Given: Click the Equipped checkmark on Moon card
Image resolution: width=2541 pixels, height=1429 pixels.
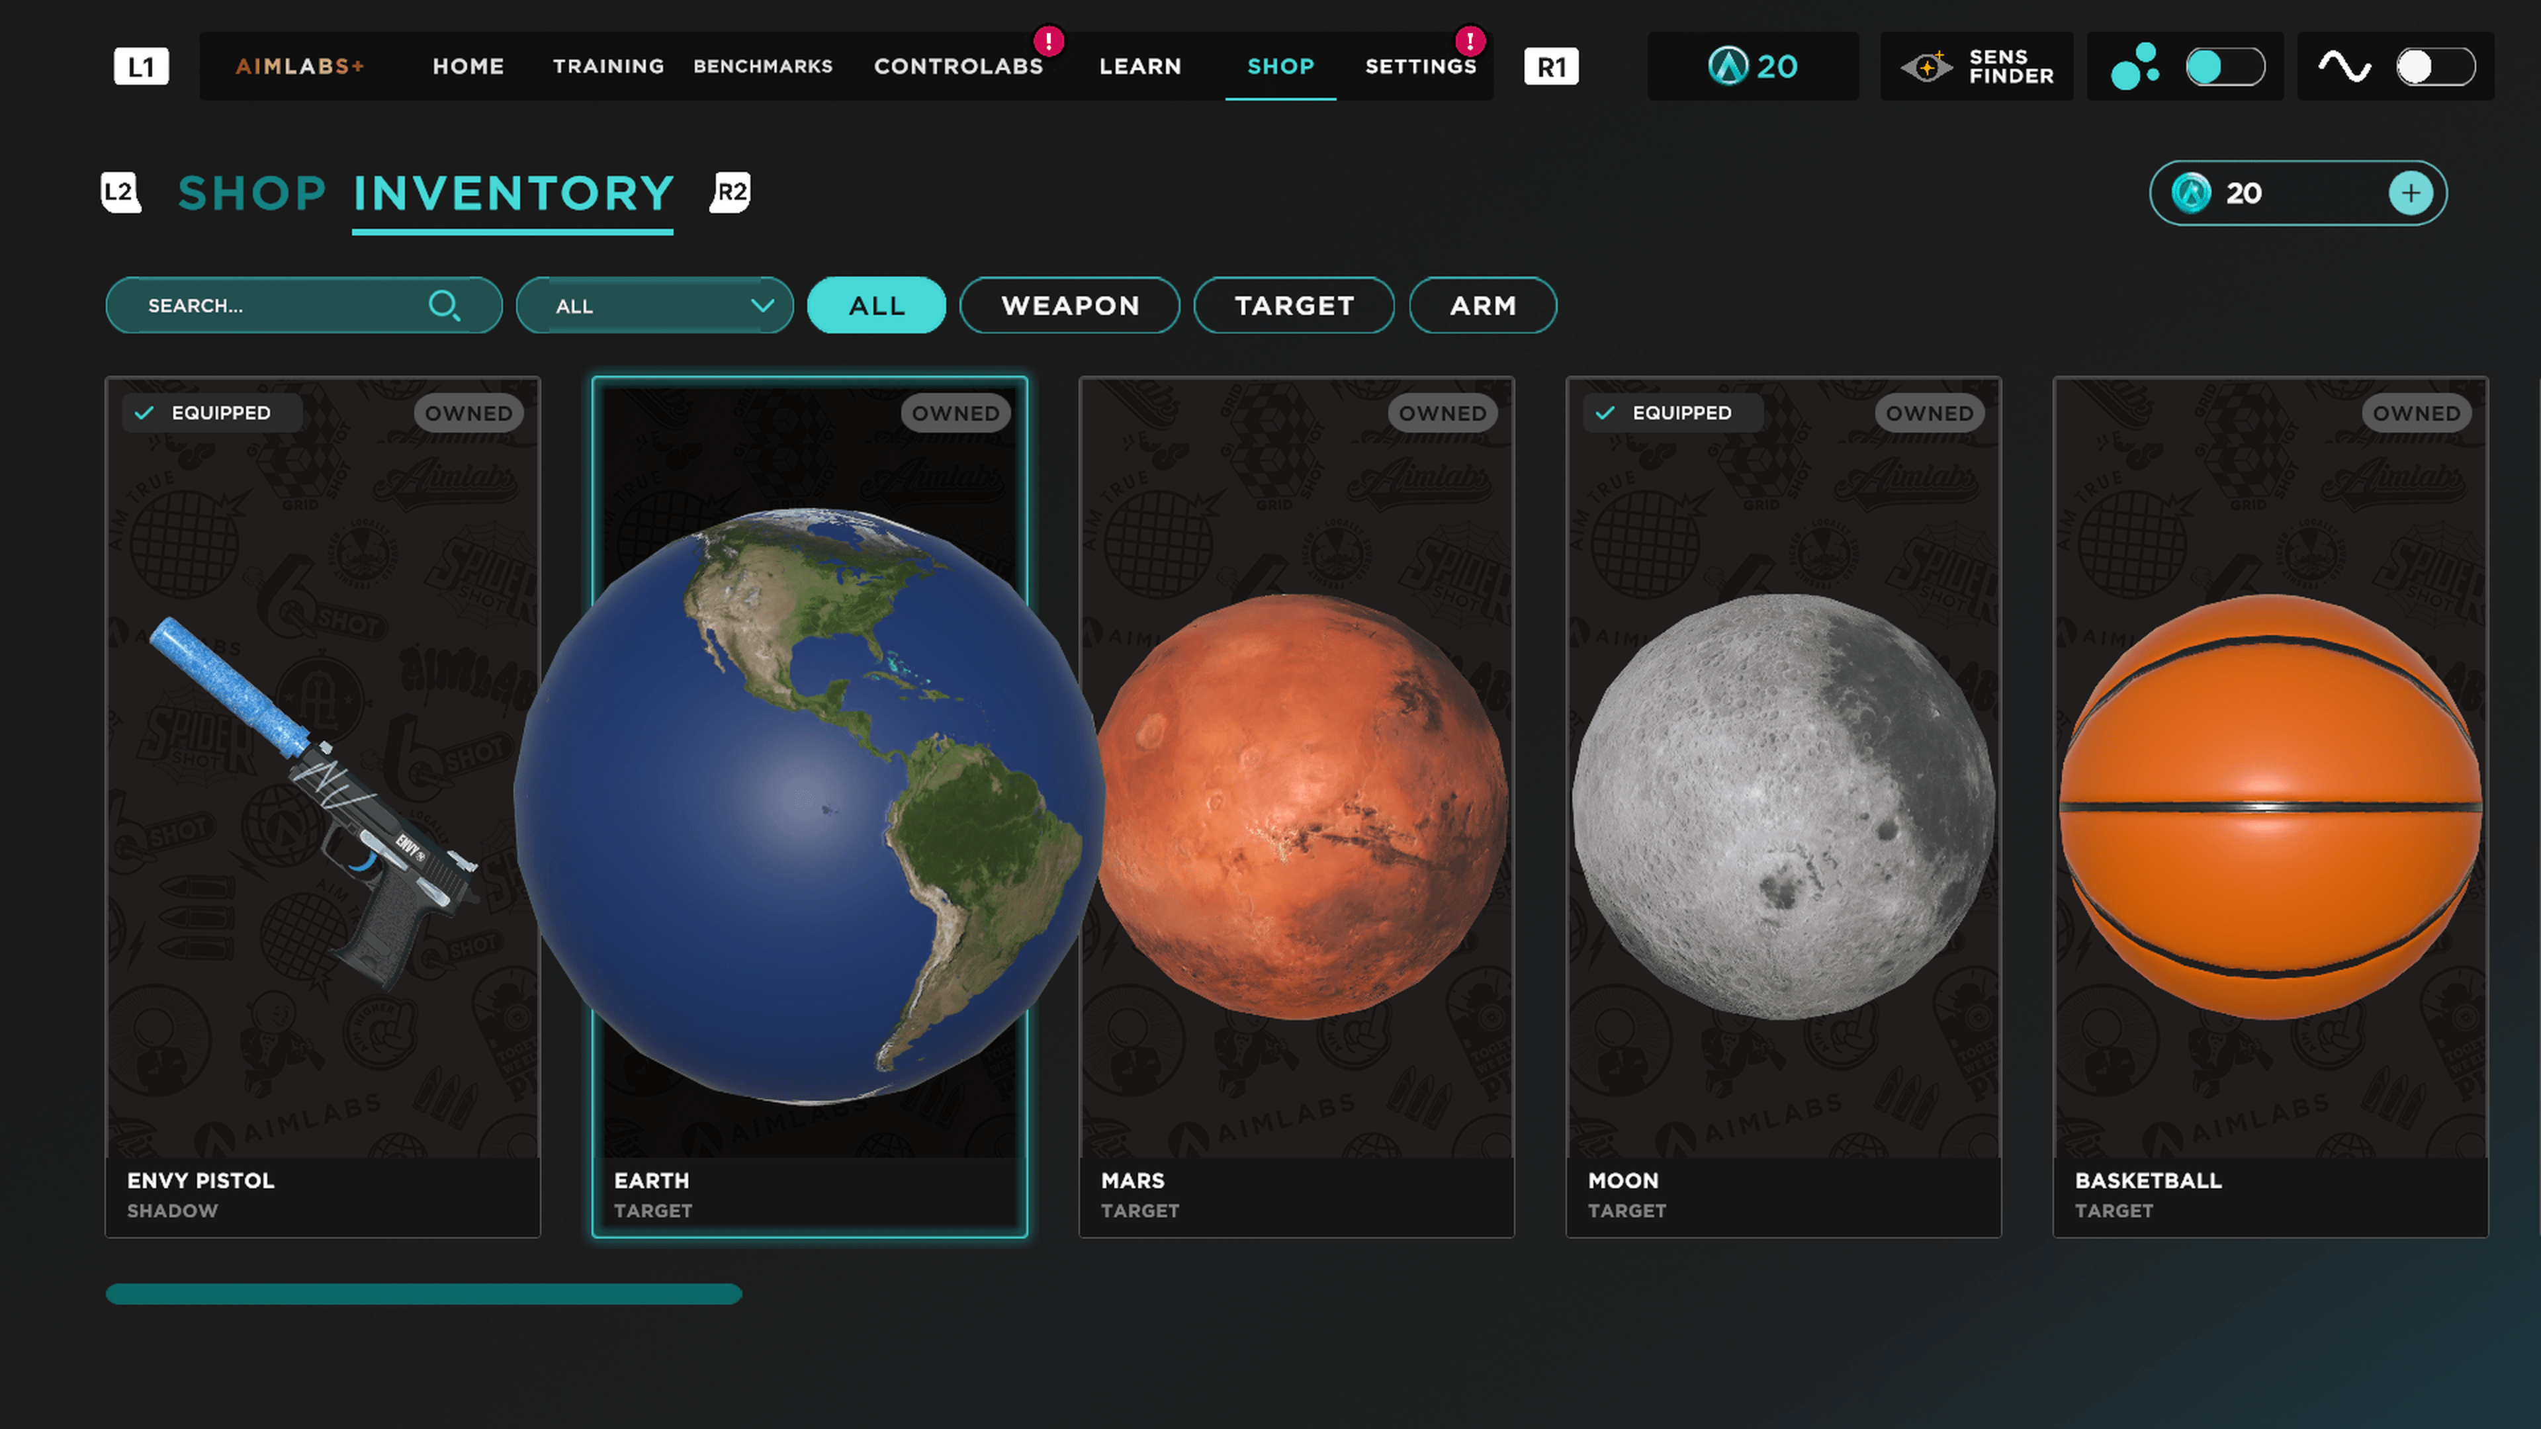Looking at the screenshot, I should tap(1605, 412).
